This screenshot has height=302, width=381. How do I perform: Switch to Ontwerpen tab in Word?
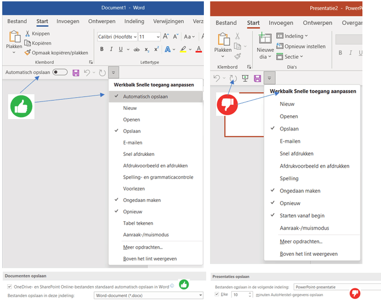pos(102,21)
